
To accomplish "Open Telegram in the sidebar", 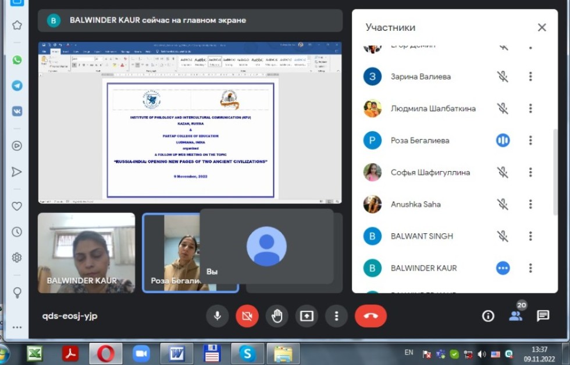I will [17, 85].
